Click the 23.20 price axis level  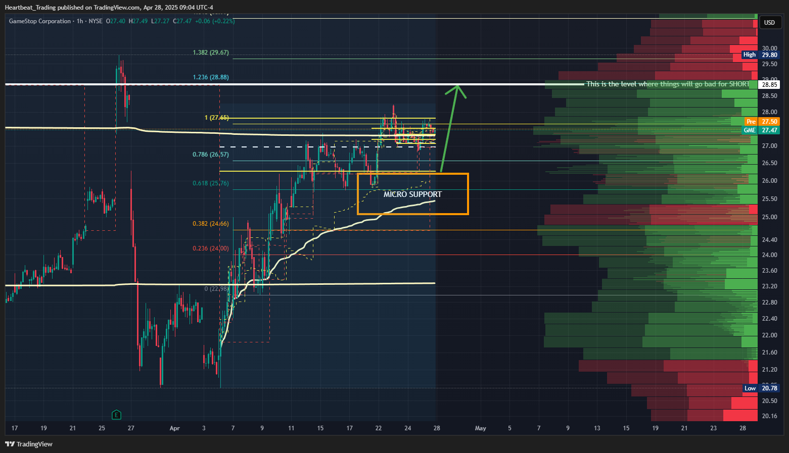769,286
